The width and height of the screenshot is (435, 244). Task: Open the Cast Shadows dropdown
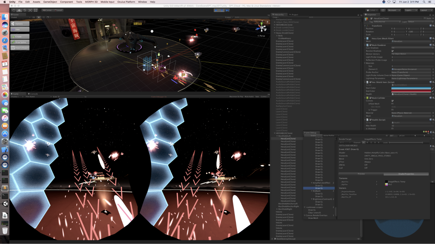click(x=412, y=48)
